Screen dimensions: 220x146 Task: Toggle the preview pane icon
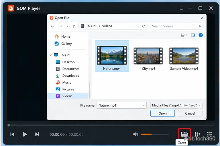point(193,35)
